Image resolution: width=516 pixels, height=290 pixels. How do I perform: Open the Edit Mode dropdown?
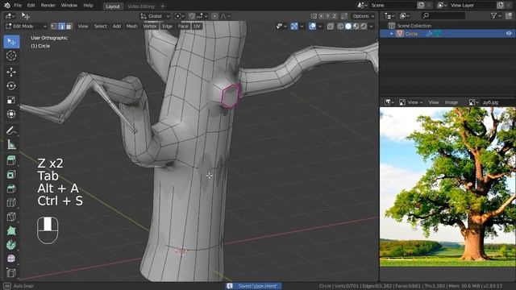(x=26, y=27)
